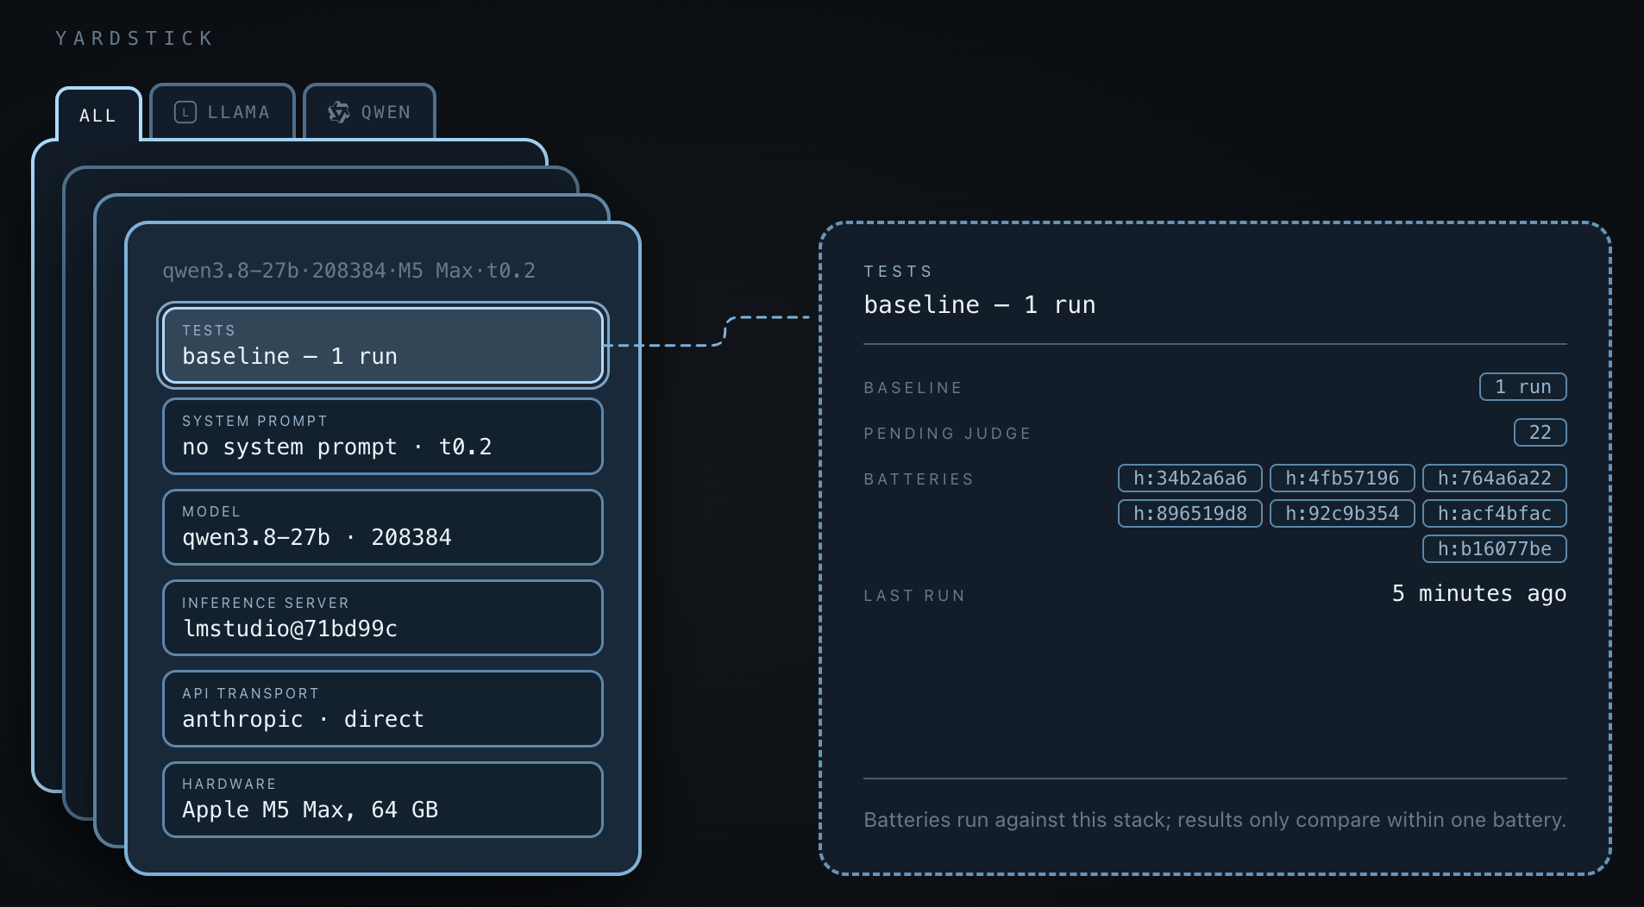Click the Qwen logo icon
This screenshot has width=1644, height=907.
tap(339, 112)
